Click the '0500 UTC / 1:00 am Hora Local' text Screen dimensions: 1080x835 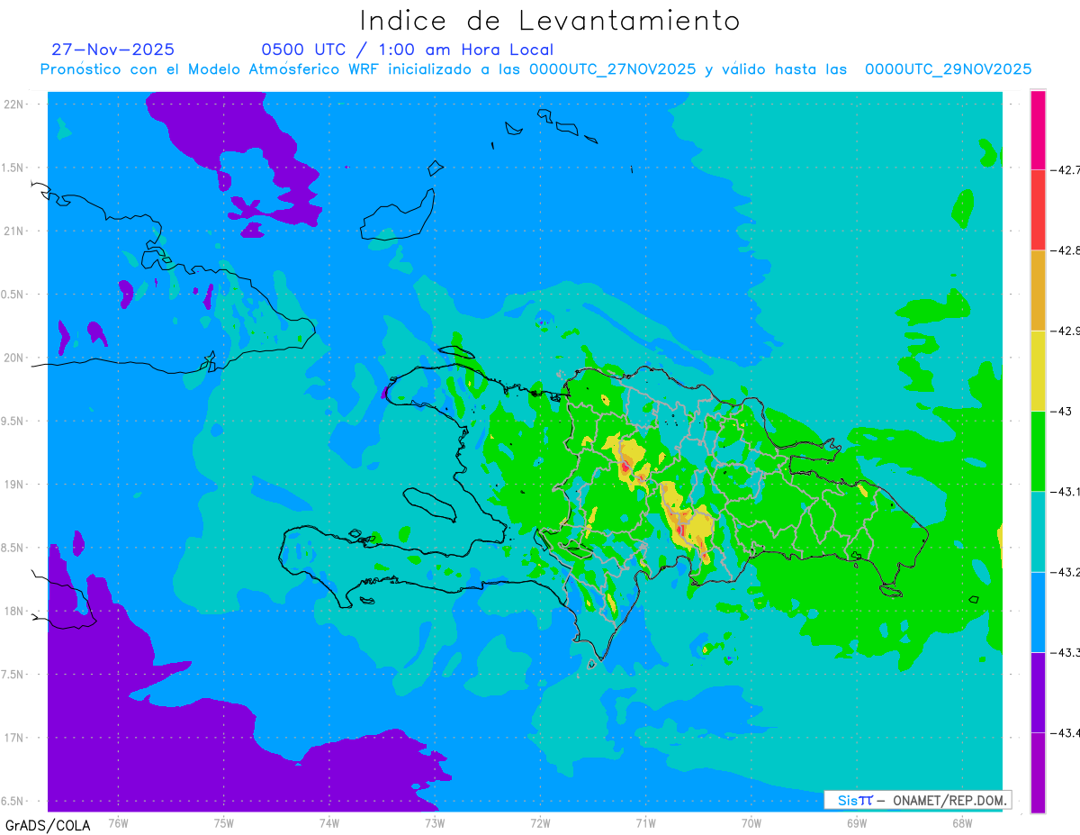point(408,50)
